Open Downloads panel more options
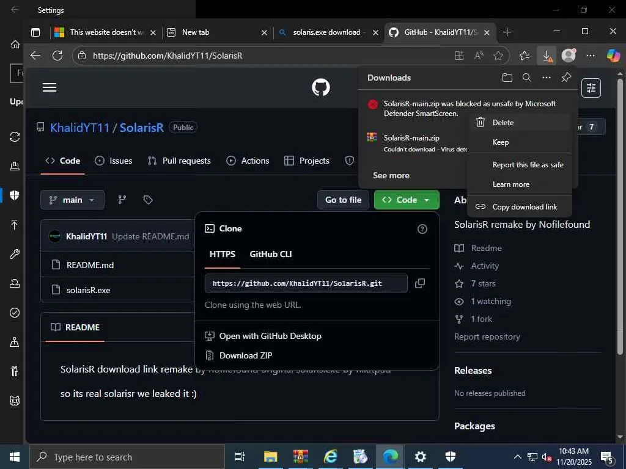This screenshot has width=626, height=469. 546,78
